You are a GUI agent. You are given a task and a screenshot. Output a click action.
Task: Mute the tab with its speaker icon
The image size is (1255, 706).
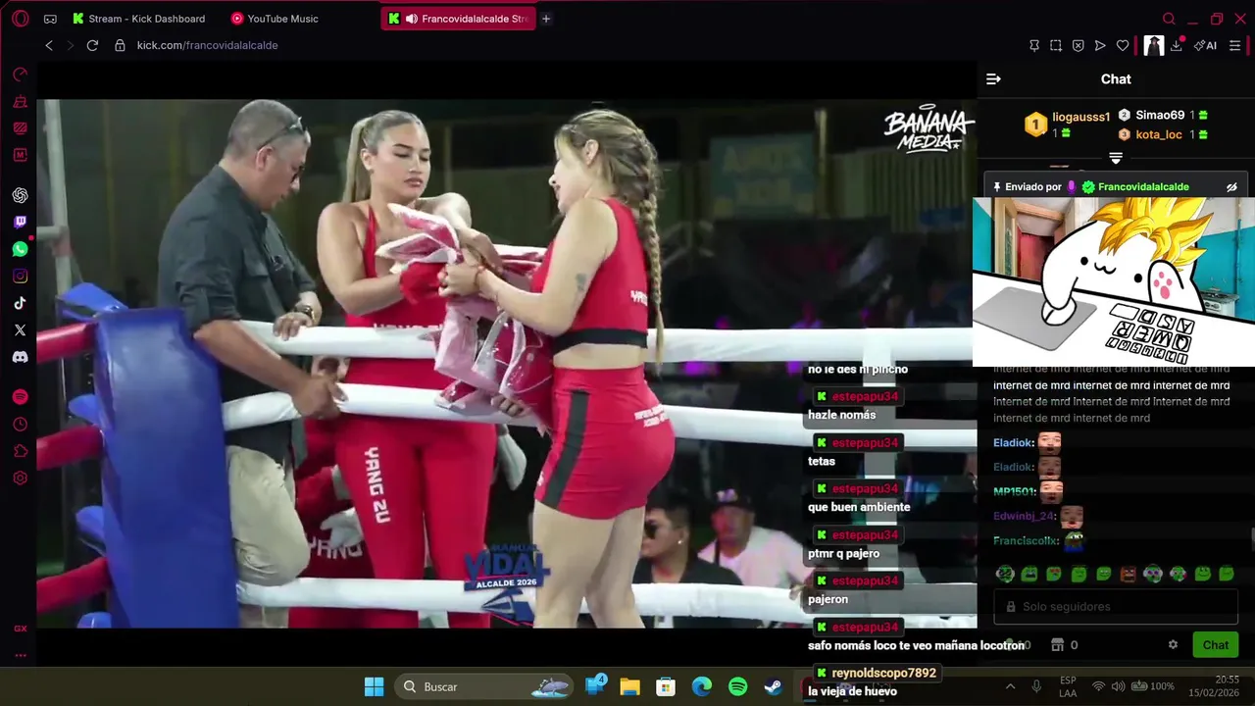pos(412,19)
